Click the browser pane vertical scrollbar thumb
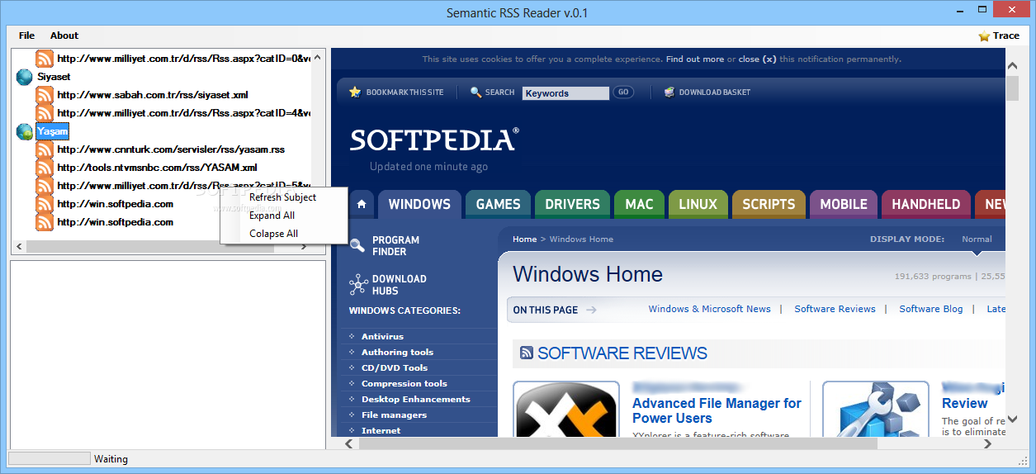This screenshot has height=474, width=1036. [1013, 89]
